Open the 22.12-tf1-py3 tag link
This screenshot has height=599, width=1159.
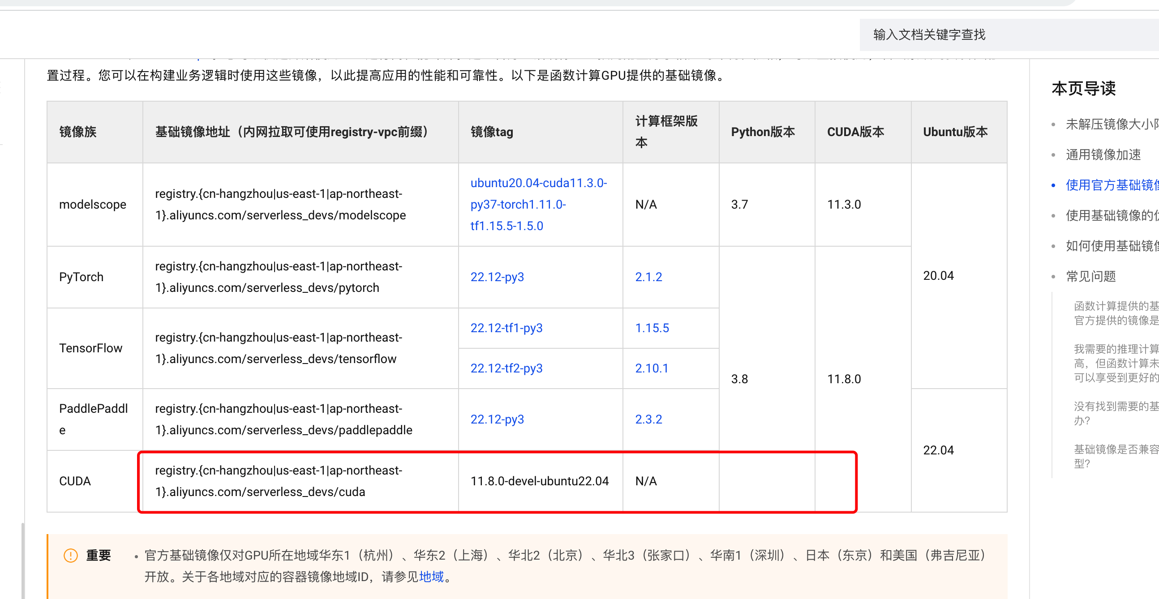(x=506, y=328)
